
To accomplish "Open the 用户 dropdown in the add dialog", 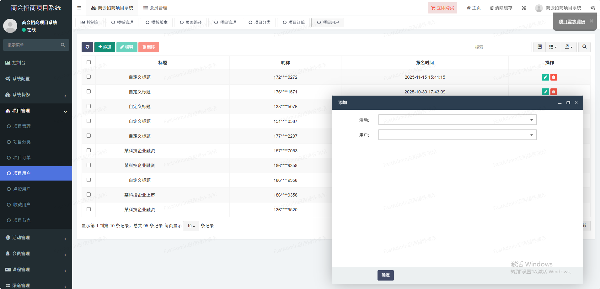I will coord(457,135).
